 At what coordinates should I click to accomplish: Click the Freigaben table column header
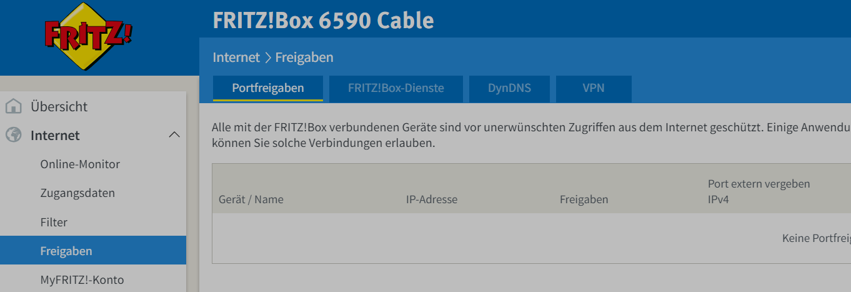point(584,200)
